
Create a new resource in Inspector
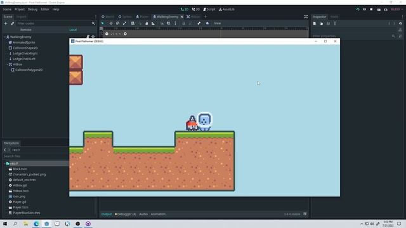click(315, 23)
